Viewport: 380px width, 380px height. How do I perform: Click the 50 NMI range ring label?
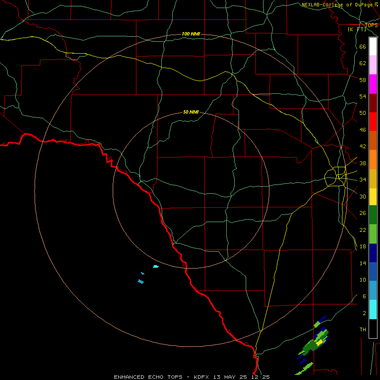(x=191, y=112)
